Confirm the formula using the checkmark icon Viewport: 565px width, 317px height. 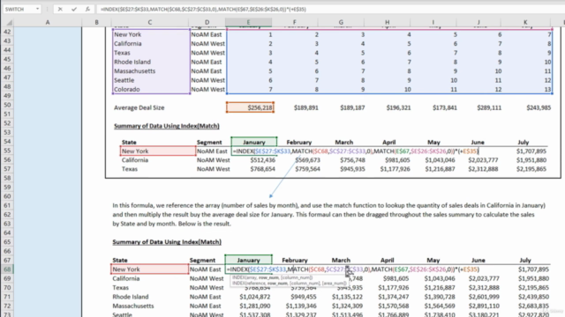(x=74, y=9)
